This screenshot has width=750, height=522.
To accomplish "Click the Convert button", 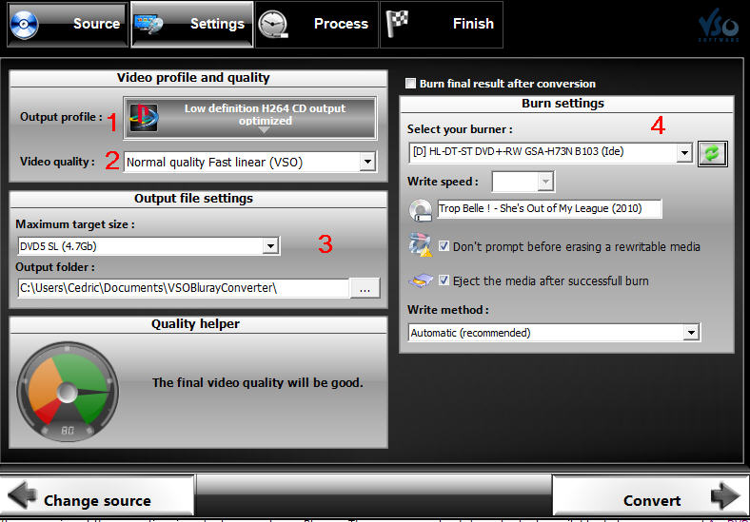I will tap(651, 496).
